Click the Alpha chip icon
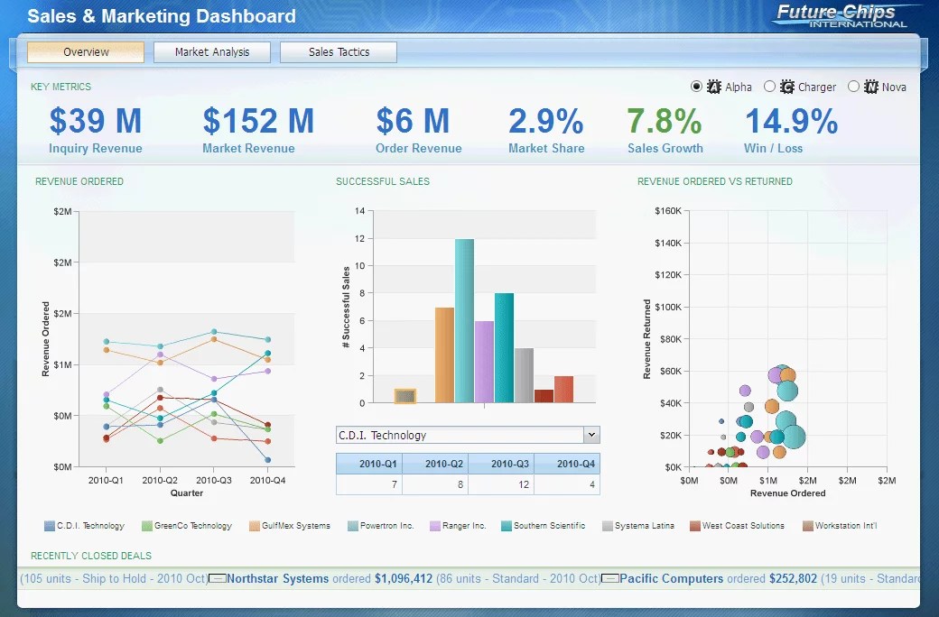Screen dimensions: 939x617 click(713, 87)
